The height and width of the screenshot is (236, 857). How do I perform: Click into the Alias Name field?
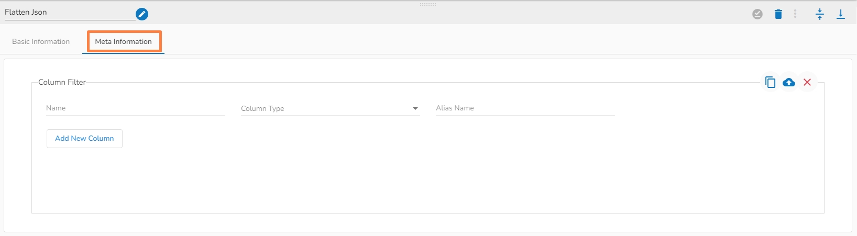525,108
